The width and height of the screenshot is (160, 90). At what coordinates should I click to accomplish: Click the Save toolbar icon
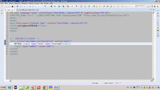(x=6, y=6)
